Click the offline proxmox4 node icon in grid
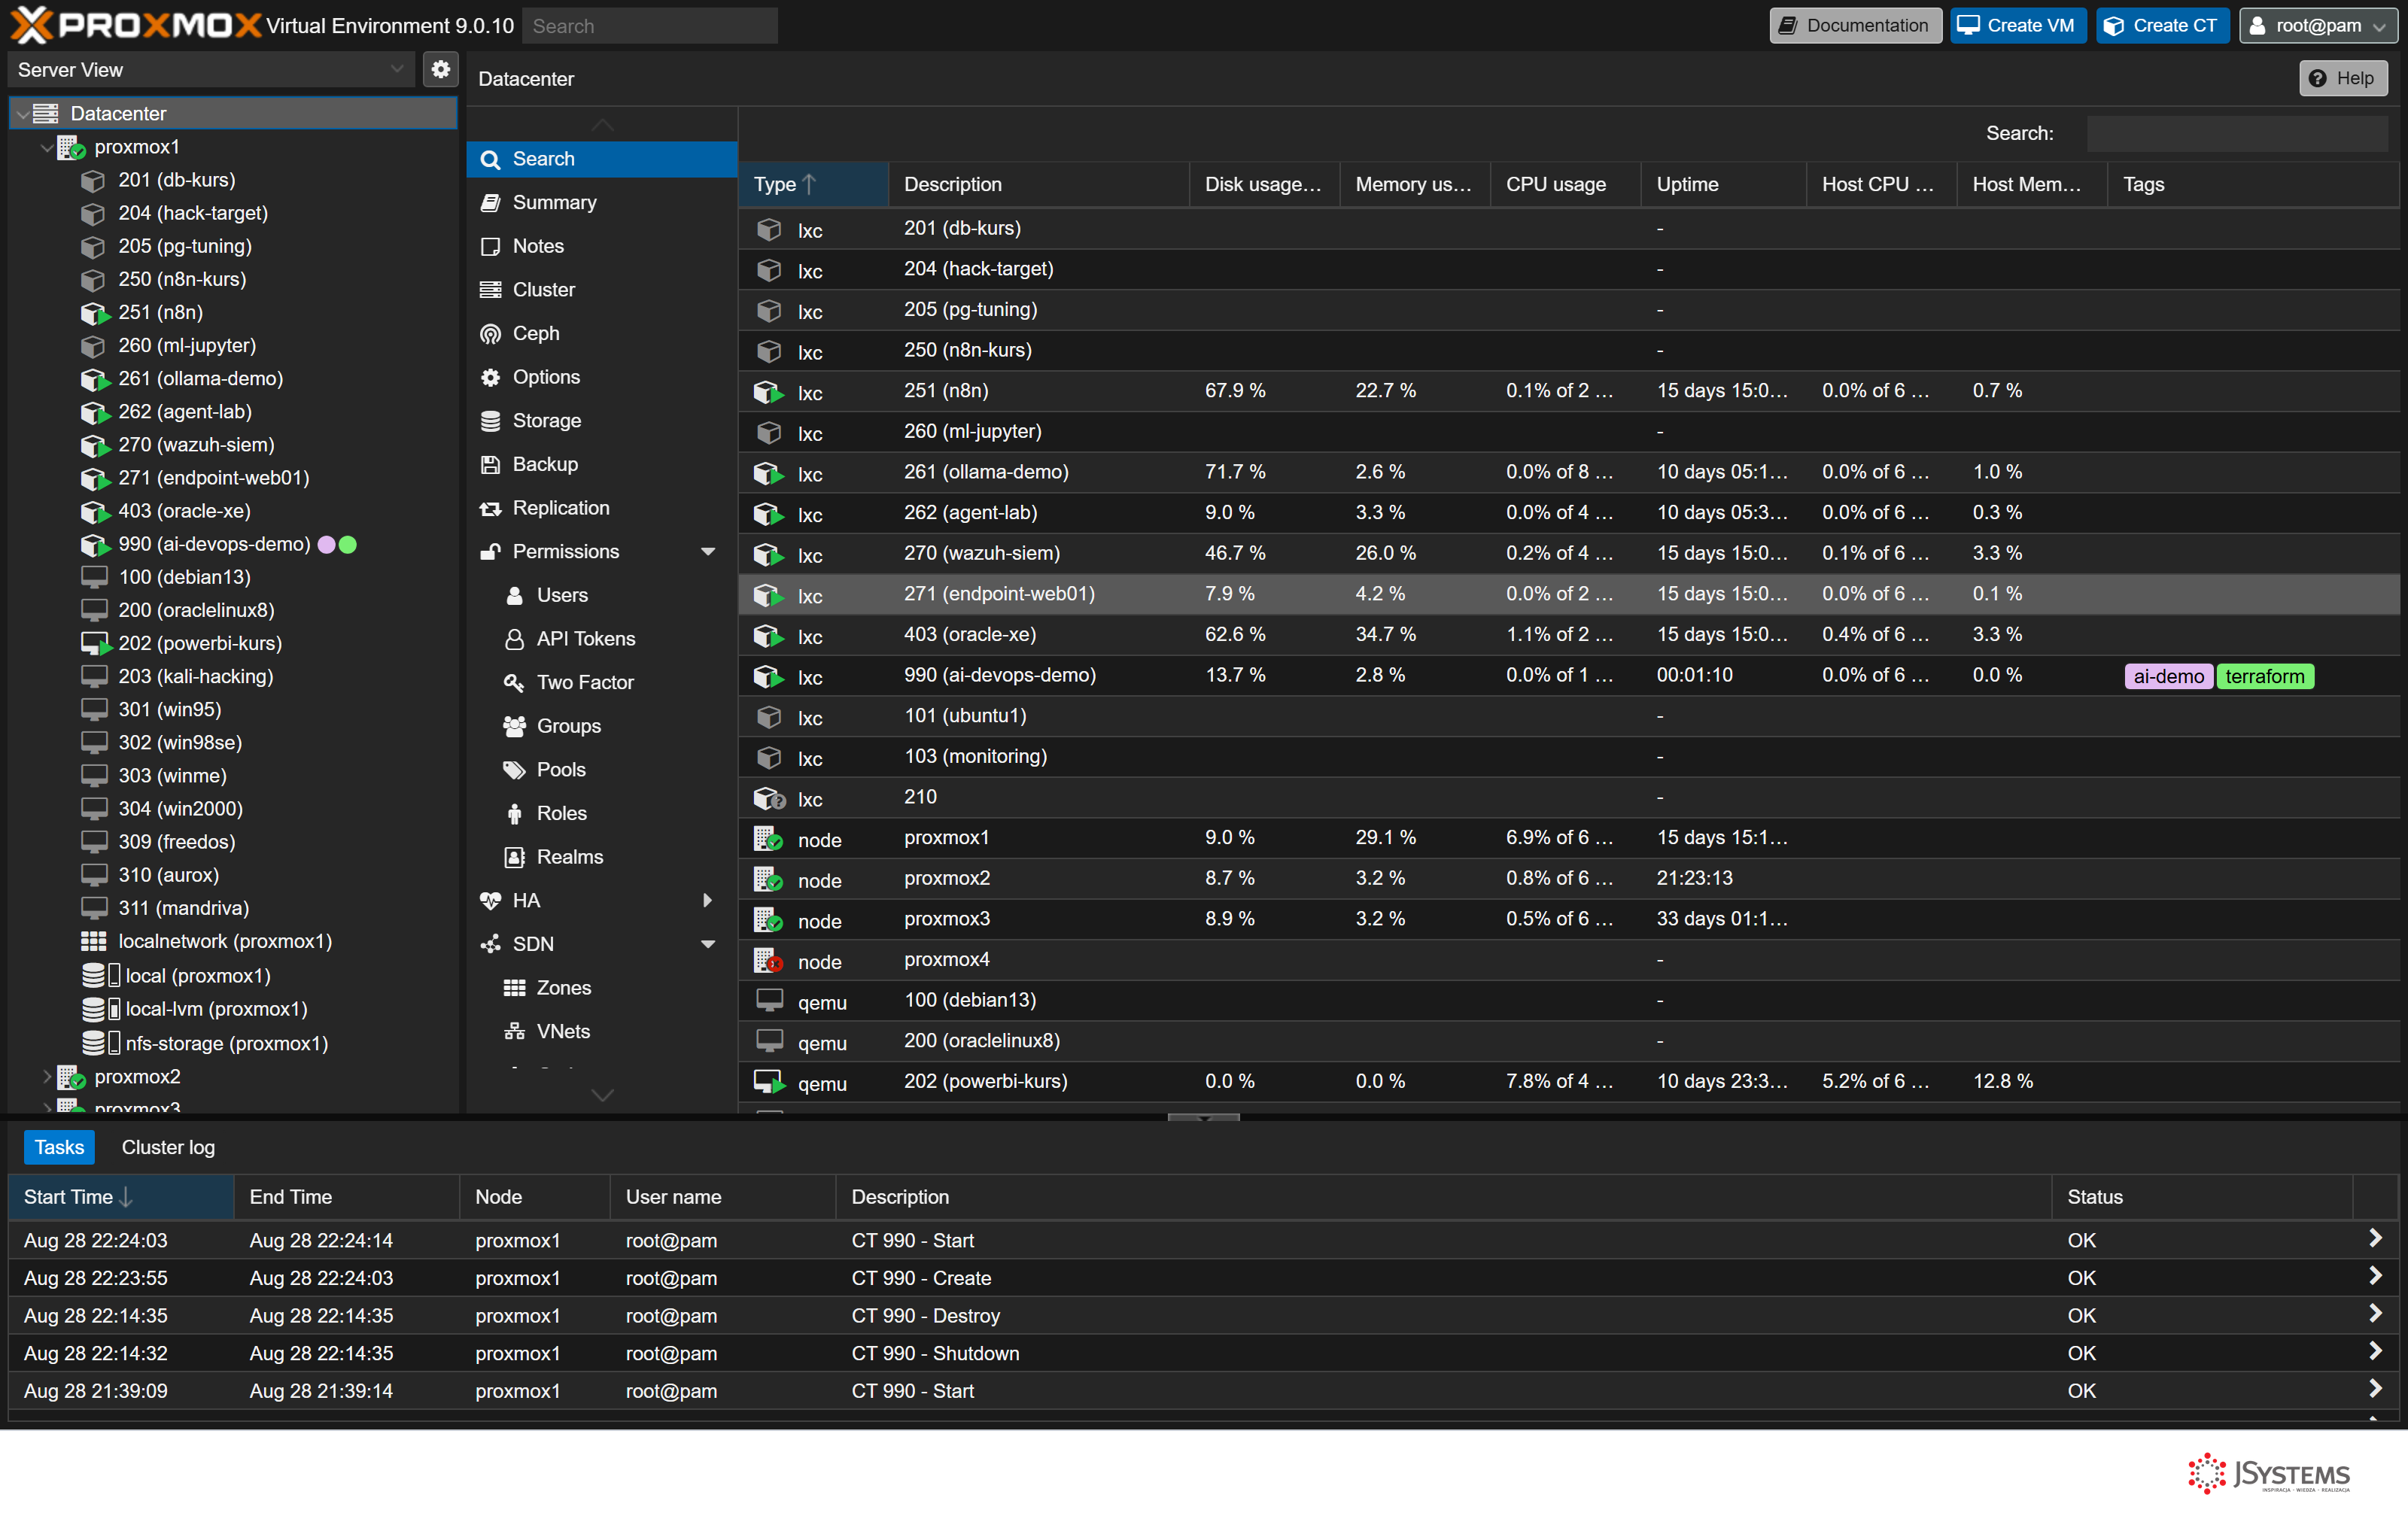The width and height of the screenshot is (2408, 1522). [x=768, y=961]
